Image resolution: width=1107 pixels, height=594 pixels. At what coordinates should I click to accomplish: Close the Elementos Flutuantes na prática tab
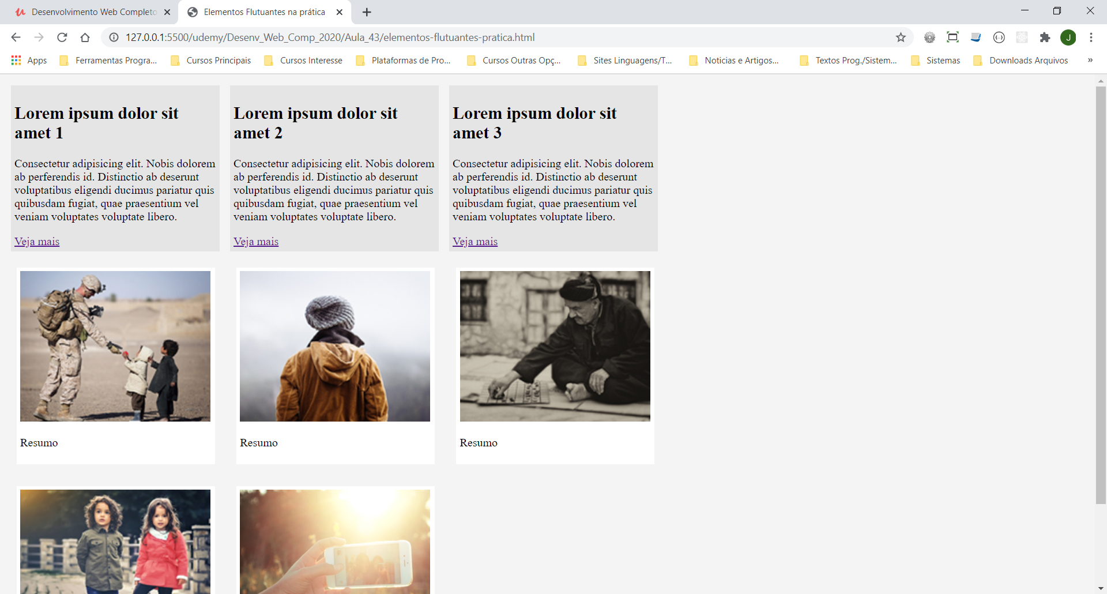click(x=340, y=12)
